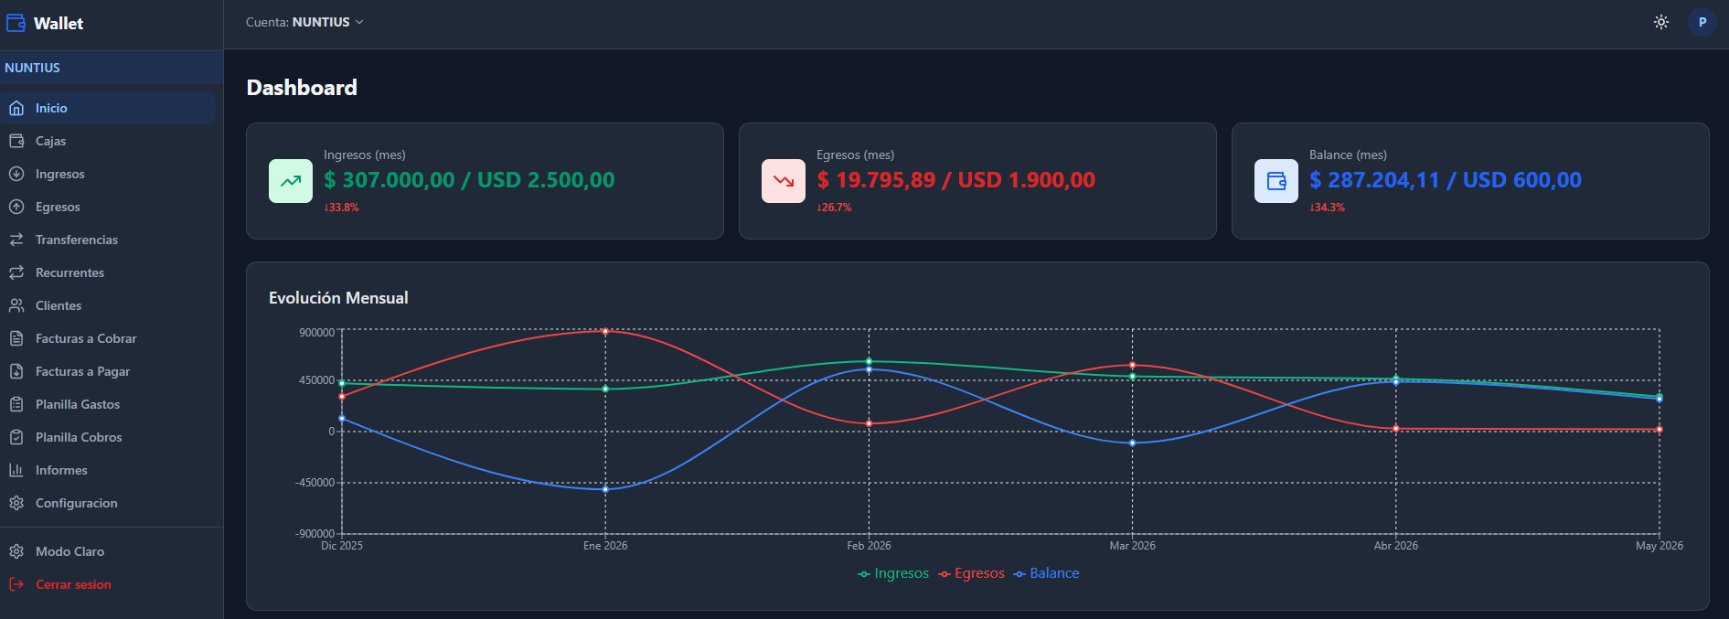Click the Wallet logo icon
1729x619 pixels.
[16, 23]
